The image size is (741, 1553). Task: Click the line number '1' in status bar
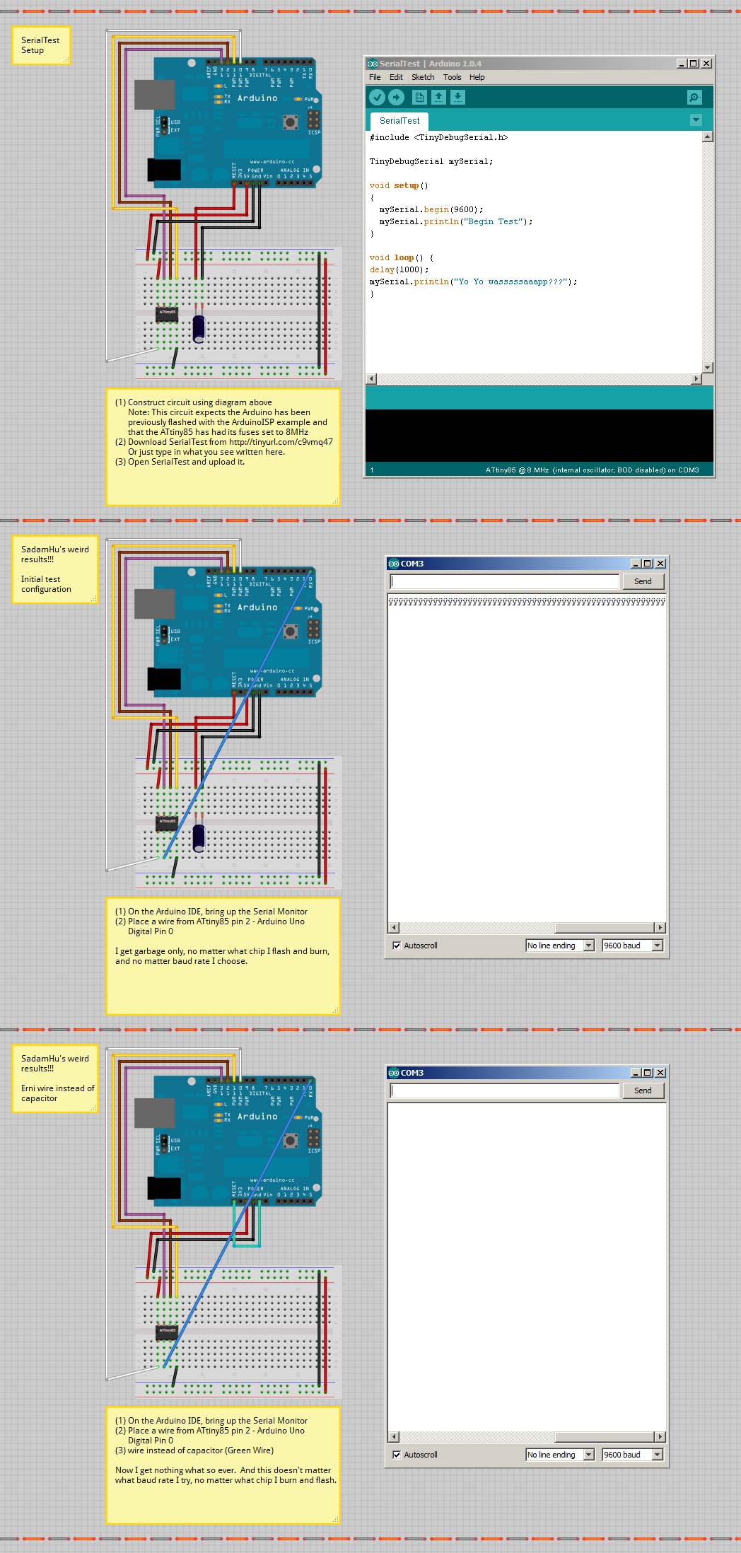pos(372,470)
